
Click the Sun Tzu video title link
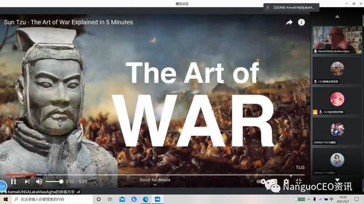click(68, 22)
